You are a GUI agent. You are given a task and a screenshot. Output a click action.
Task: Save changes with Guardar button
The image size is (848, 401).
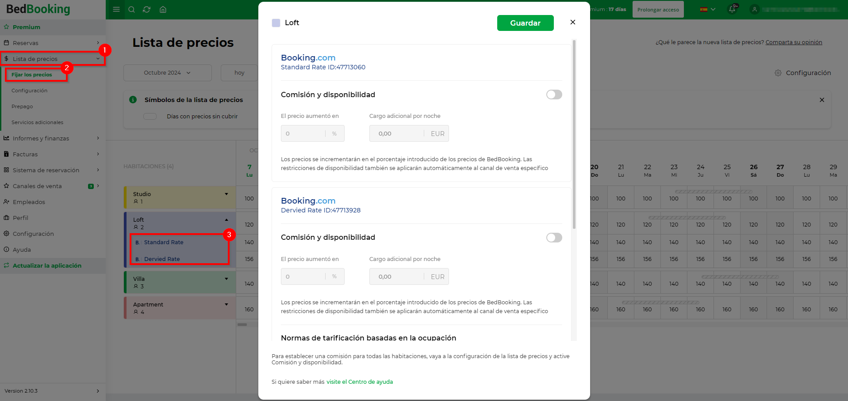pos(525,23)
